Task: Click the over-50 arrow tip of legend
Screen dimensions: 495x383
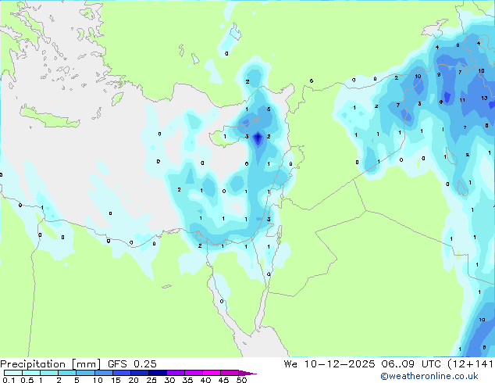Action: 247,373
